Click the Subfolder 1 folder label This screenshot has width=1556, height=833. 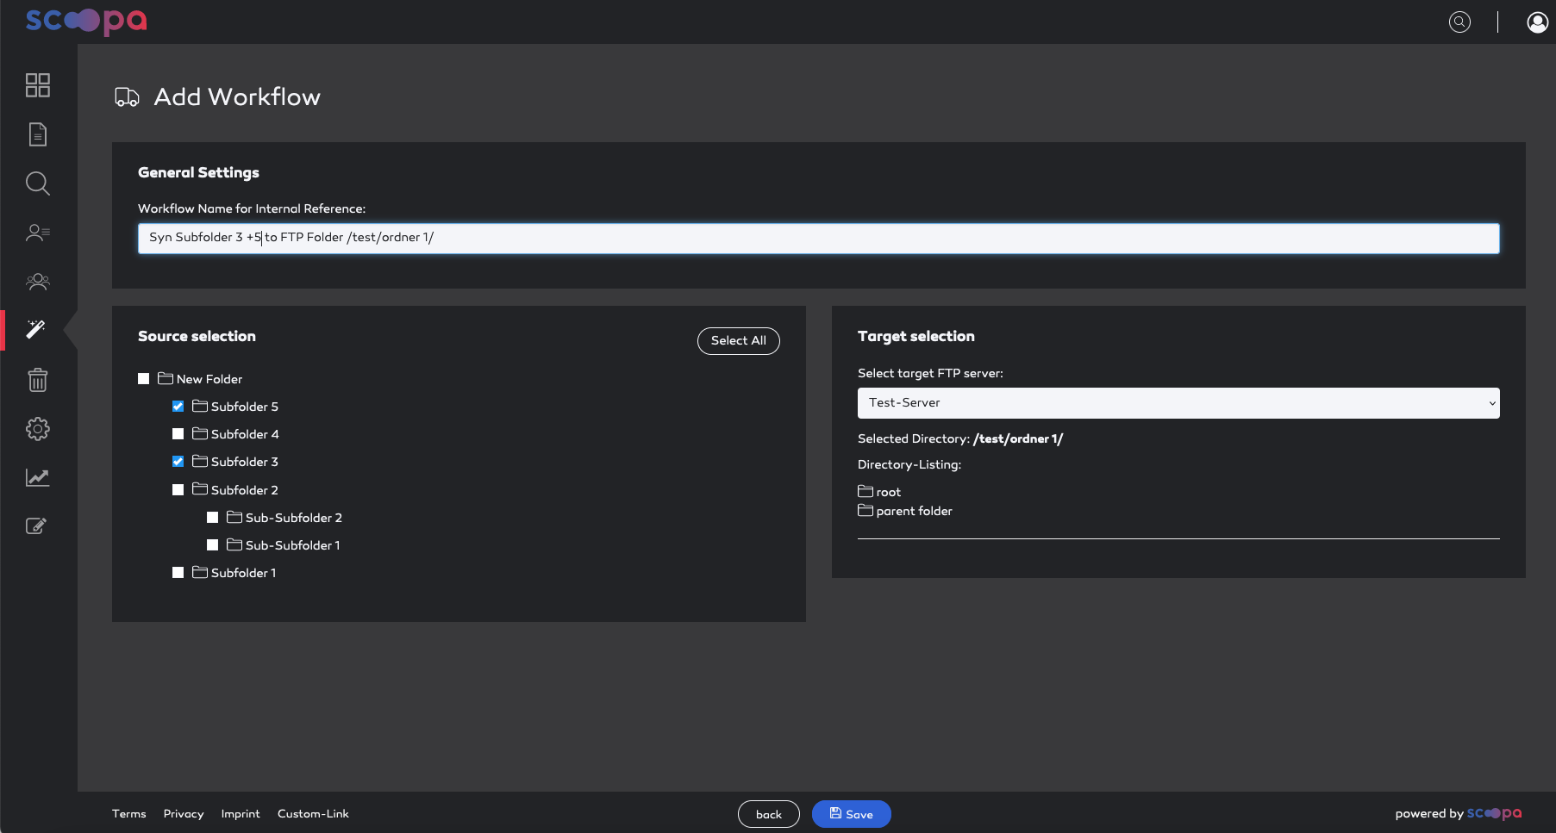244,573
